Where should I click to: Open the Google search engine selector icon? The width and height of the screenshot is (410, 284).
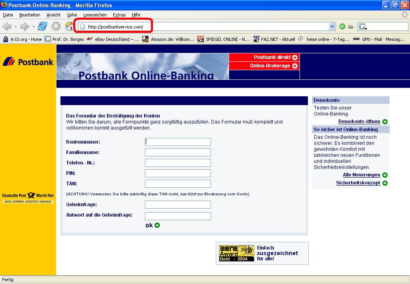click(x=363, y=26)
